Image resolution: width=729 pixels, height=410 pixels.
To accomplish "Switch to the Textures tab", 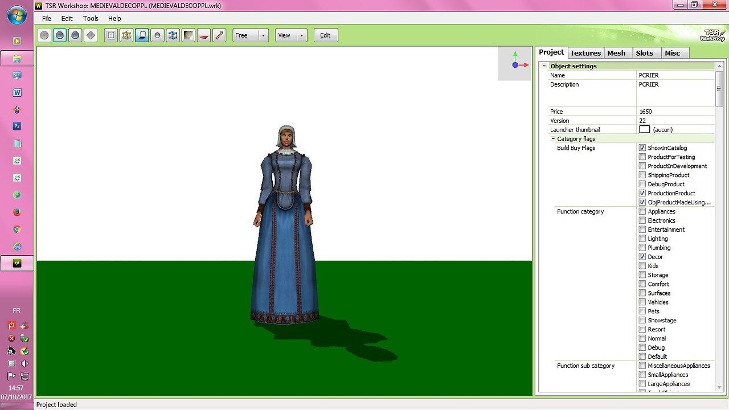I will coord(585,53).
